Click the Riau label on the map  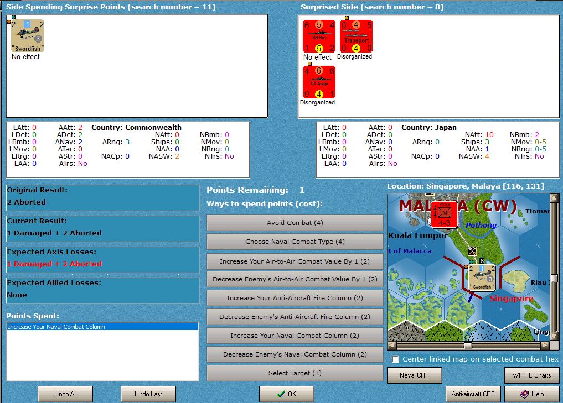(x=539, y=282)
